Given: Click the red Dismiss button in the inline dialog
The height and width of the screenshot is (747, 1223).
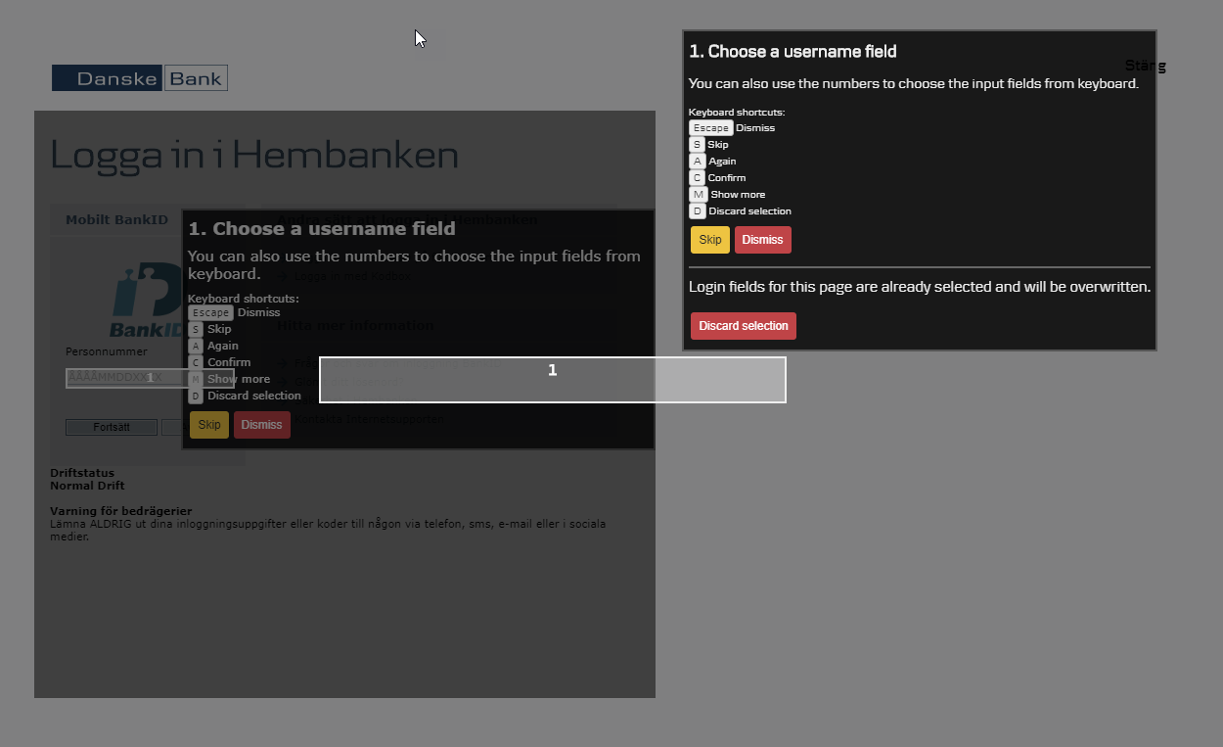Looking at the screenshot, I should (261, 424).
